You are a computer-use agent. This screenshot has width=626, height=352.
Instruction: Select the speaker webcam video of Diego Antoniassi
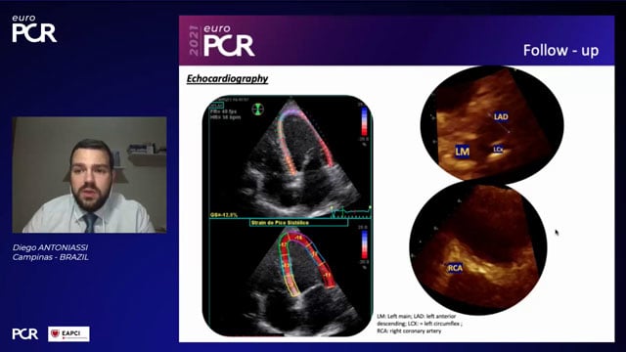coord(89,175)
